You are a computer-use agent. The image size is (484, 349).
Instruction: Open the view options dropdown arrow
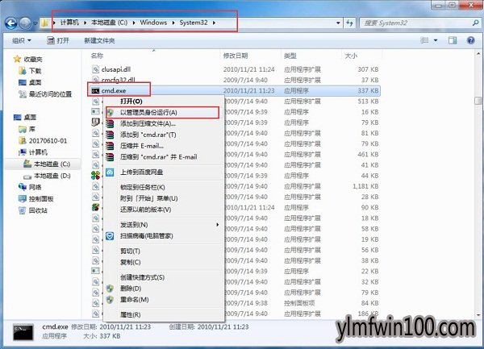pos(436,40)
